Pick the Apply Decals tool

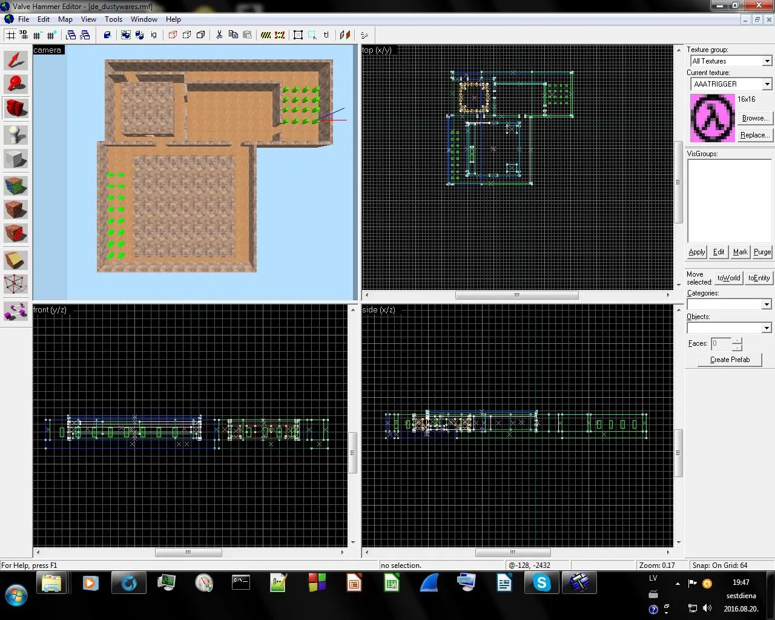pyautogui.click(x=16, y=232)
